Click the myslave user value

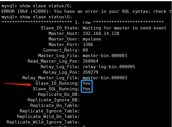coord(92,39)
